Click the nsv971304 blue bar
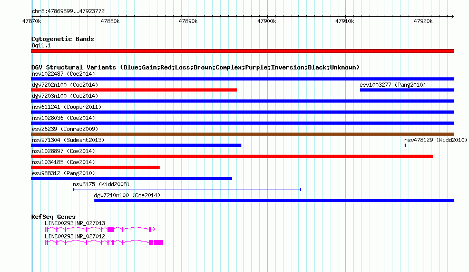This screenshot has height=272, width=469. [136, 145]
